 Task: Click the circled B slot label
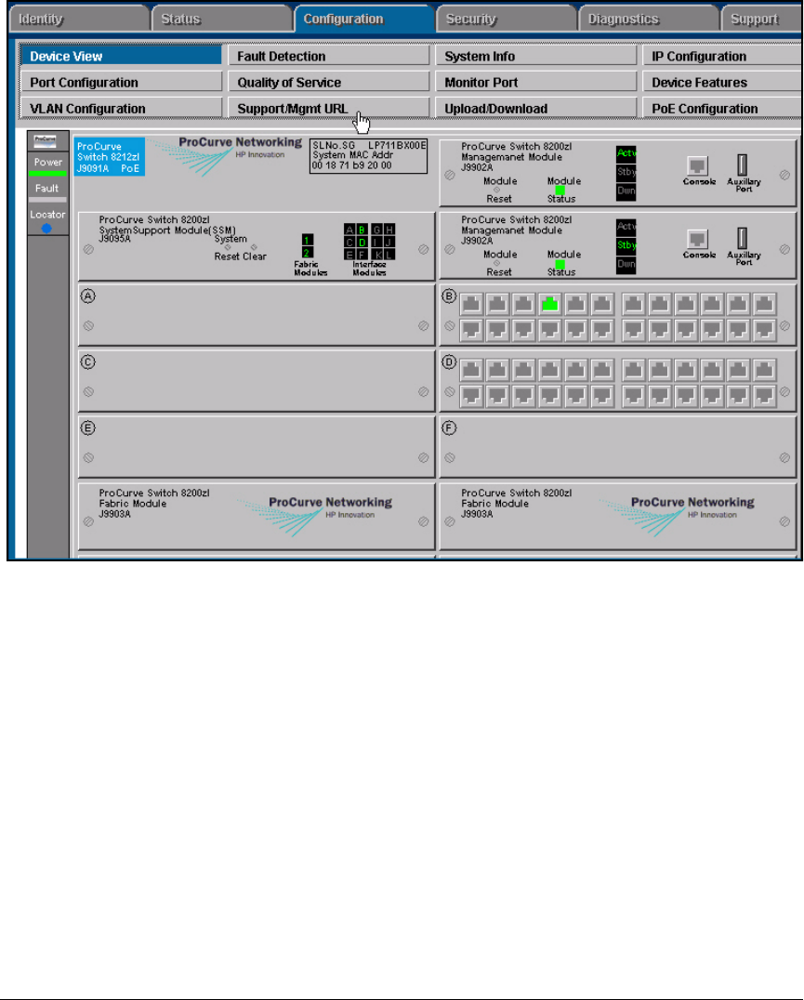coord(450,296)
